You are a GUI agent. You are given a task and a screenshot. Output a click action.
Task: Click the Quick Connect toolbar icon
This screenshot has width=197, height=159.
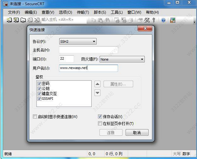pos(16,20)
